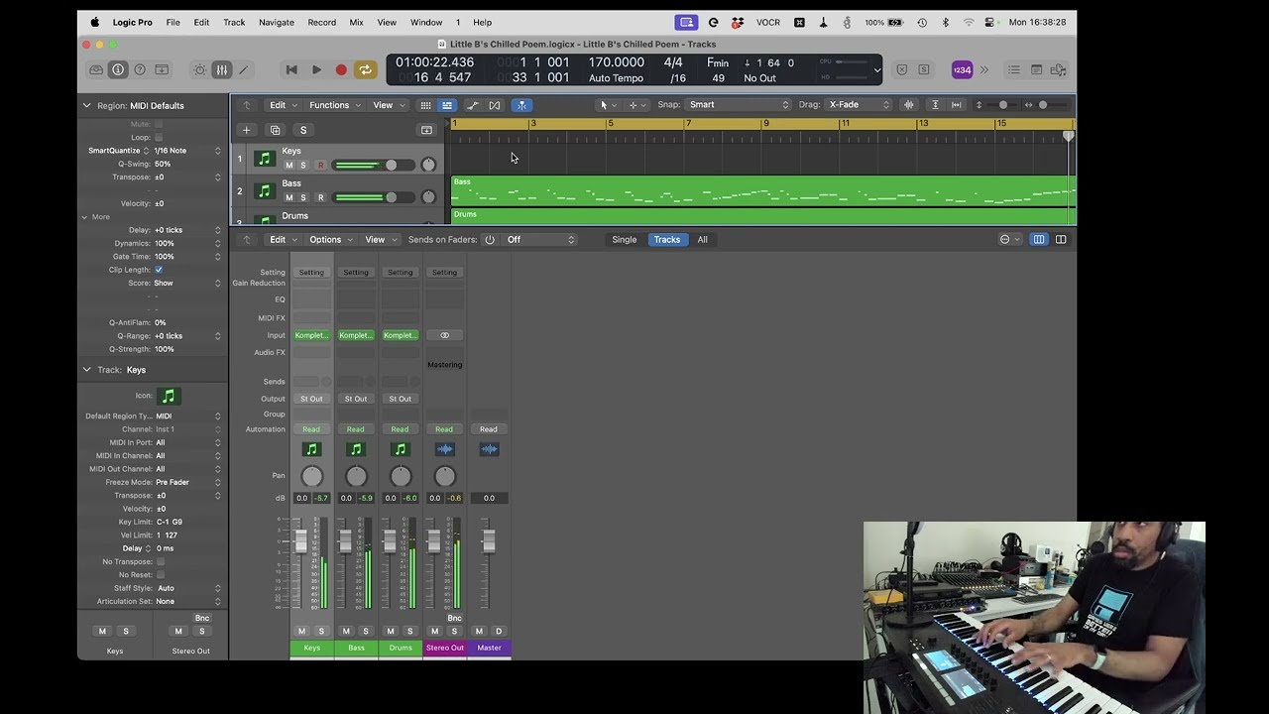Click the red Record button
Image resolution: width=1269 pixels, height=714 pixels.
(x=341, y=69)
